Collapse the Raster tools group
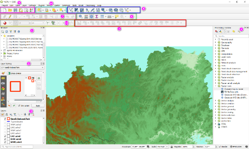 tap(216, 86)
